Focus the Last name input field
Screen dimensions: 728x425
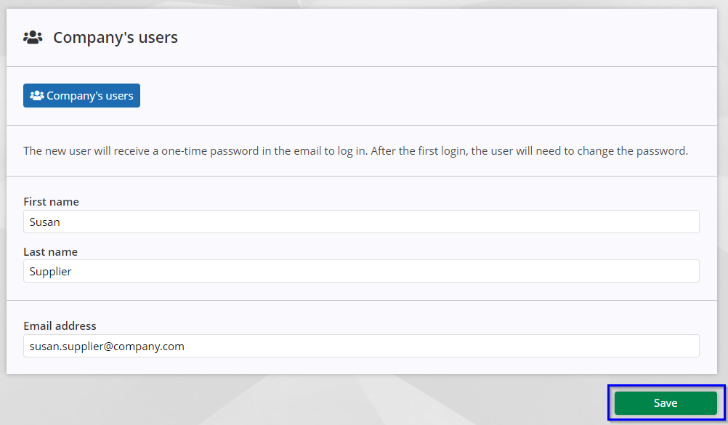361,271
